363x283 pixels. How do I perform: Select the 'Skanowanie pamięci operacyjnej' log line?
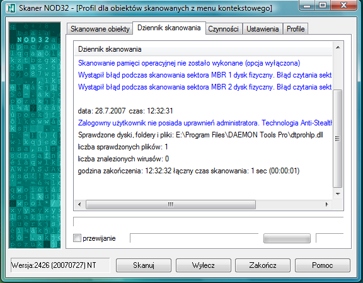(x=189, y=63)
